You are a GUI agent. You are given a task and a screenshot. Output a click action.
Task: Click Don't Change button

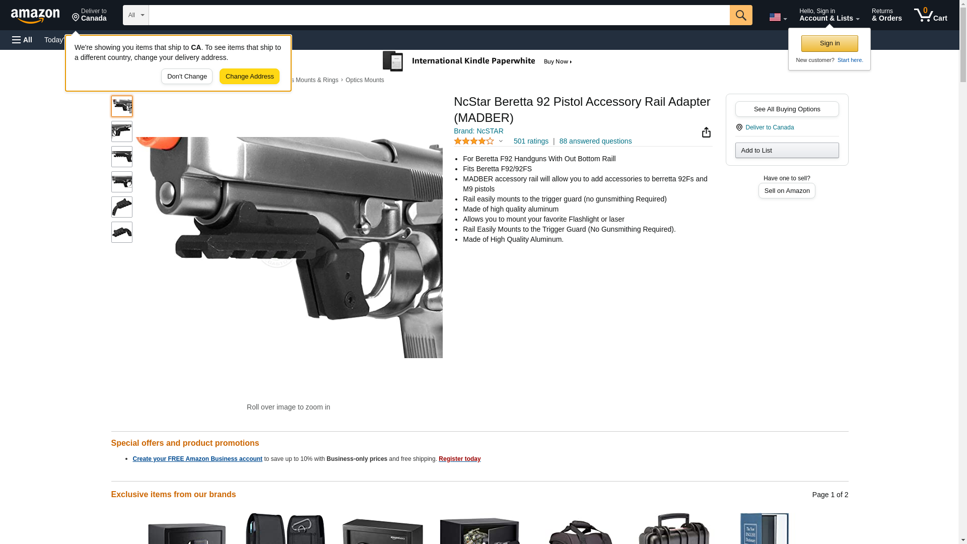pyautogui.click(x=186, y=77)
